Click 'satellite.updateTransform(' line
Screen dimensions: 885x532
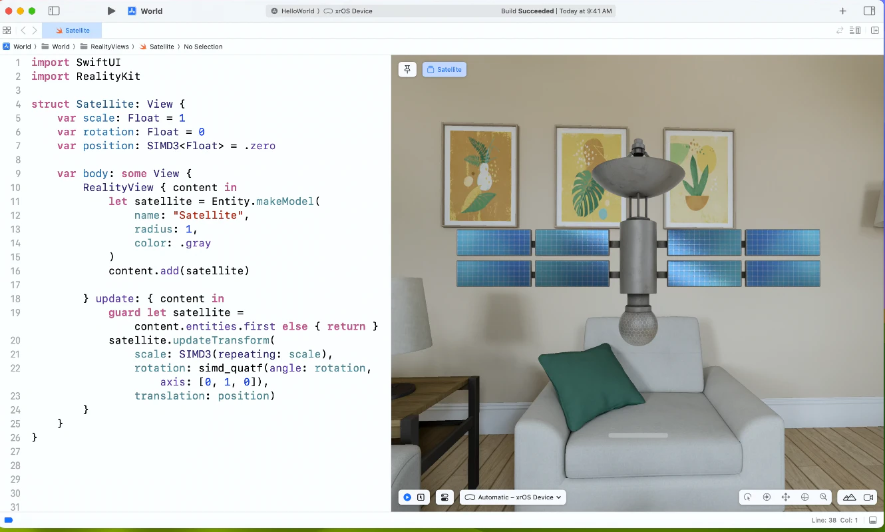point(192,341)
